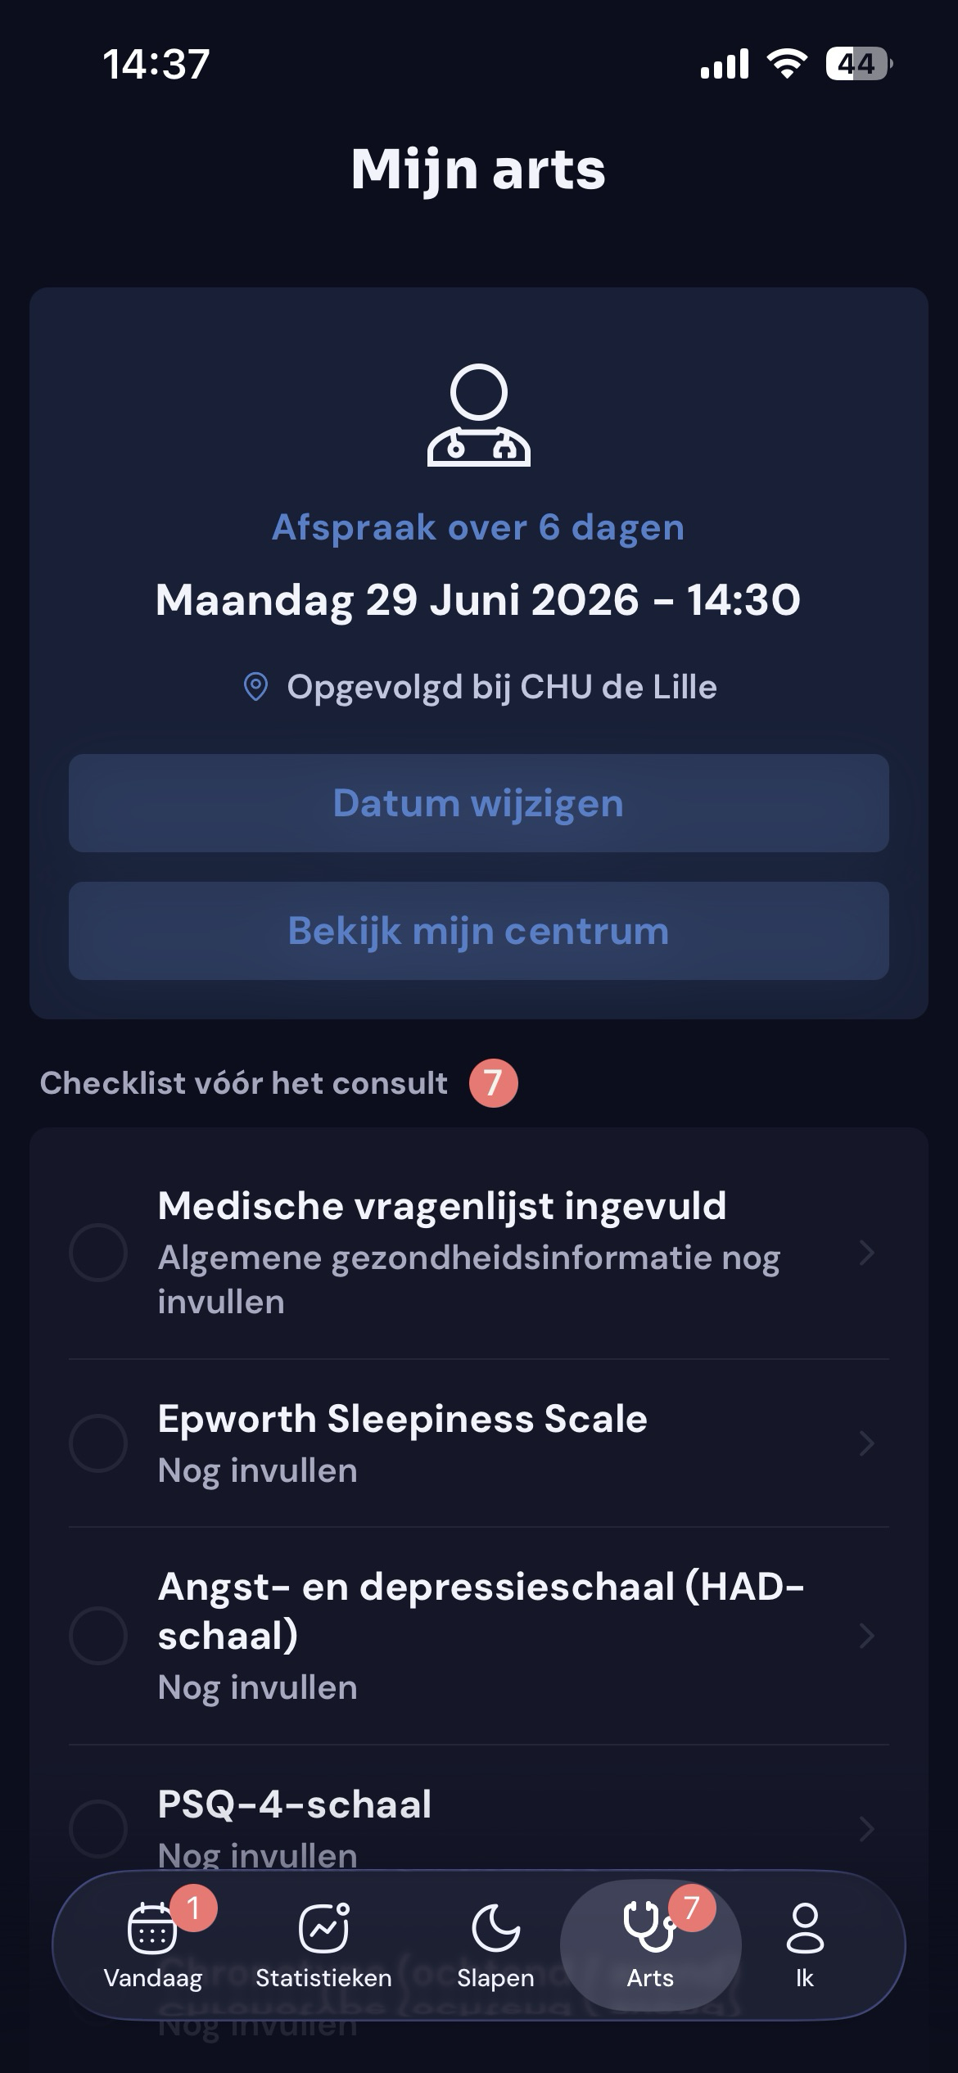Viewport: 958px width, 2073px height.
Task: Check the Medische vragenlijst ingevuld circle
Action: pos(98,1253)
